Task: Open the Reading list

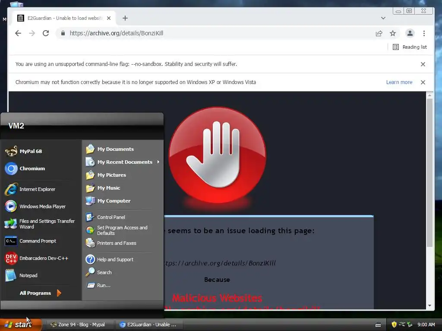Action: pyautogui.click(x=410, y=47)
